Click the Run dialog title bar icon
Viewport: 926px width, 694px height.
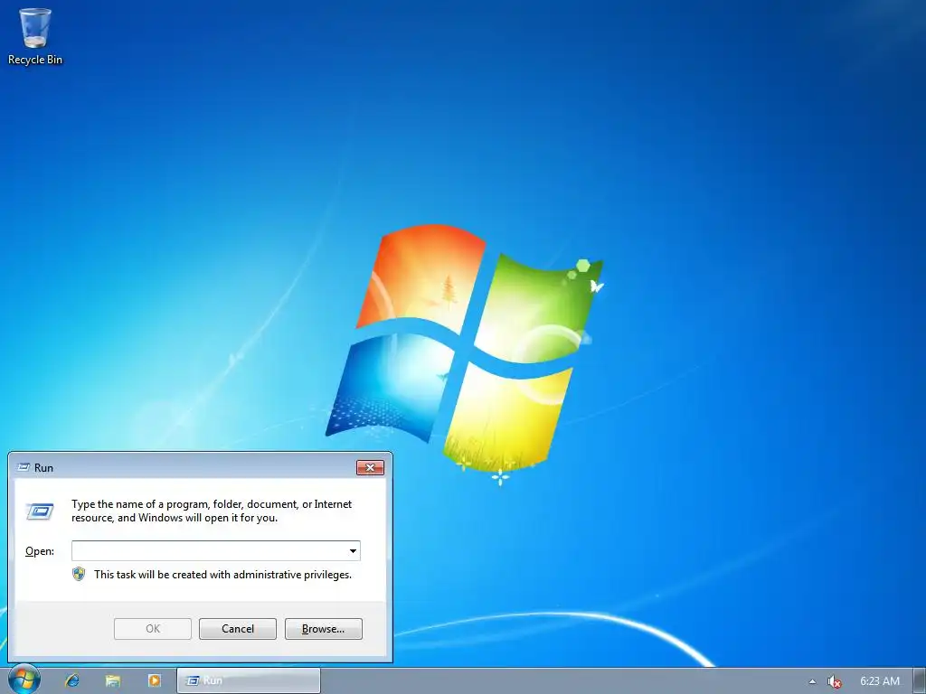24,467
